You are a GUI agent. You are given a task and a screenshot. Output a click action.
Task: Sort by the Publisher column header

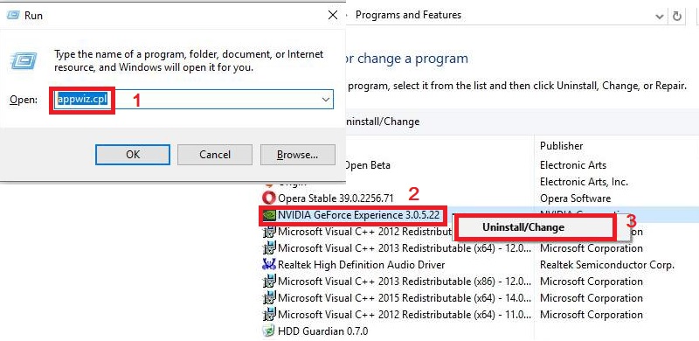coord(561,146)
